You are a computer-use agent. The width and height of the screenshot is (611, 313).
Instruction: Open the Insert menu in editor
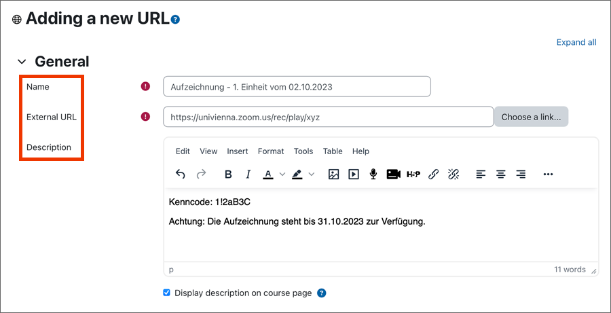click(x=238, y=151)
